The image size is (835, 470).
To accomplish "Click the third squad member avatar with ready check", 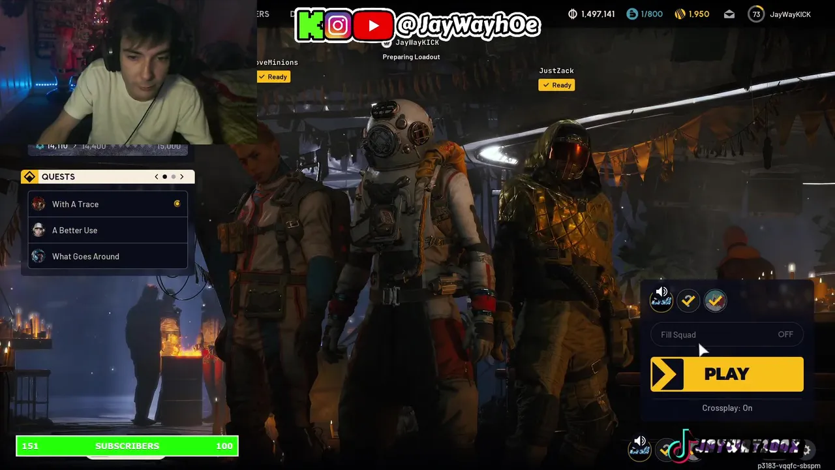I will pos(716,300).
